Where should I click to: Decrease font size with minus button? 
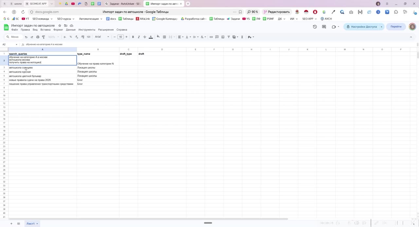click(115, 37)
